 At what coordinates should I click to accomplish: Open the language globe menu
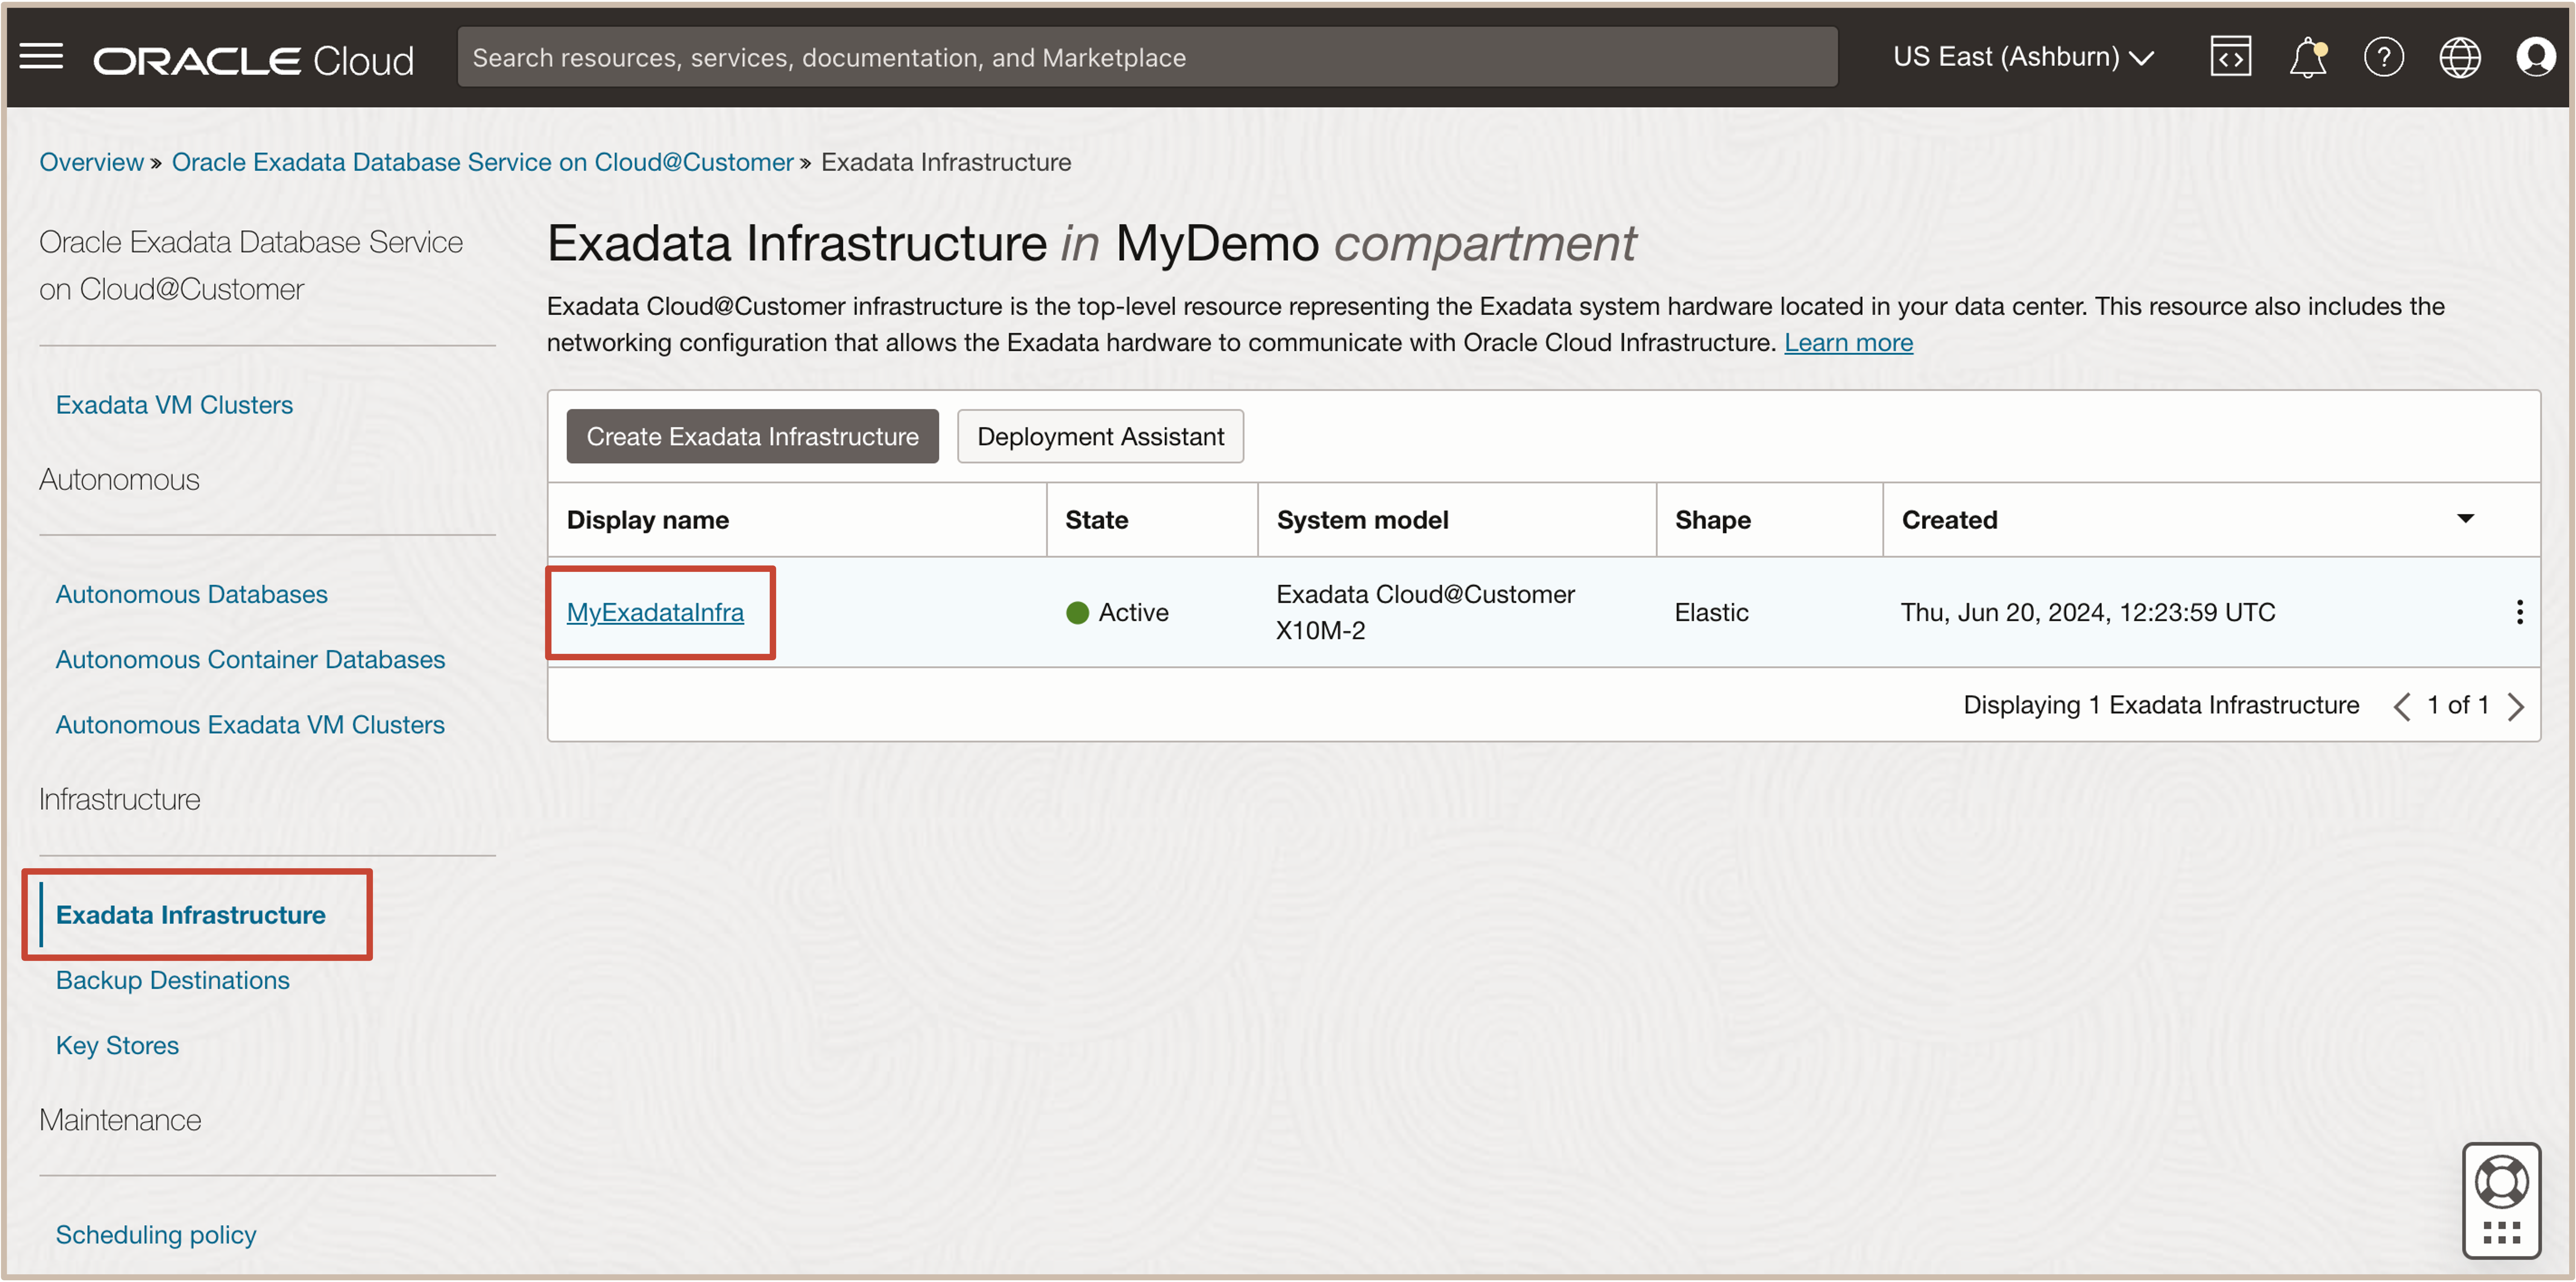2459,57
